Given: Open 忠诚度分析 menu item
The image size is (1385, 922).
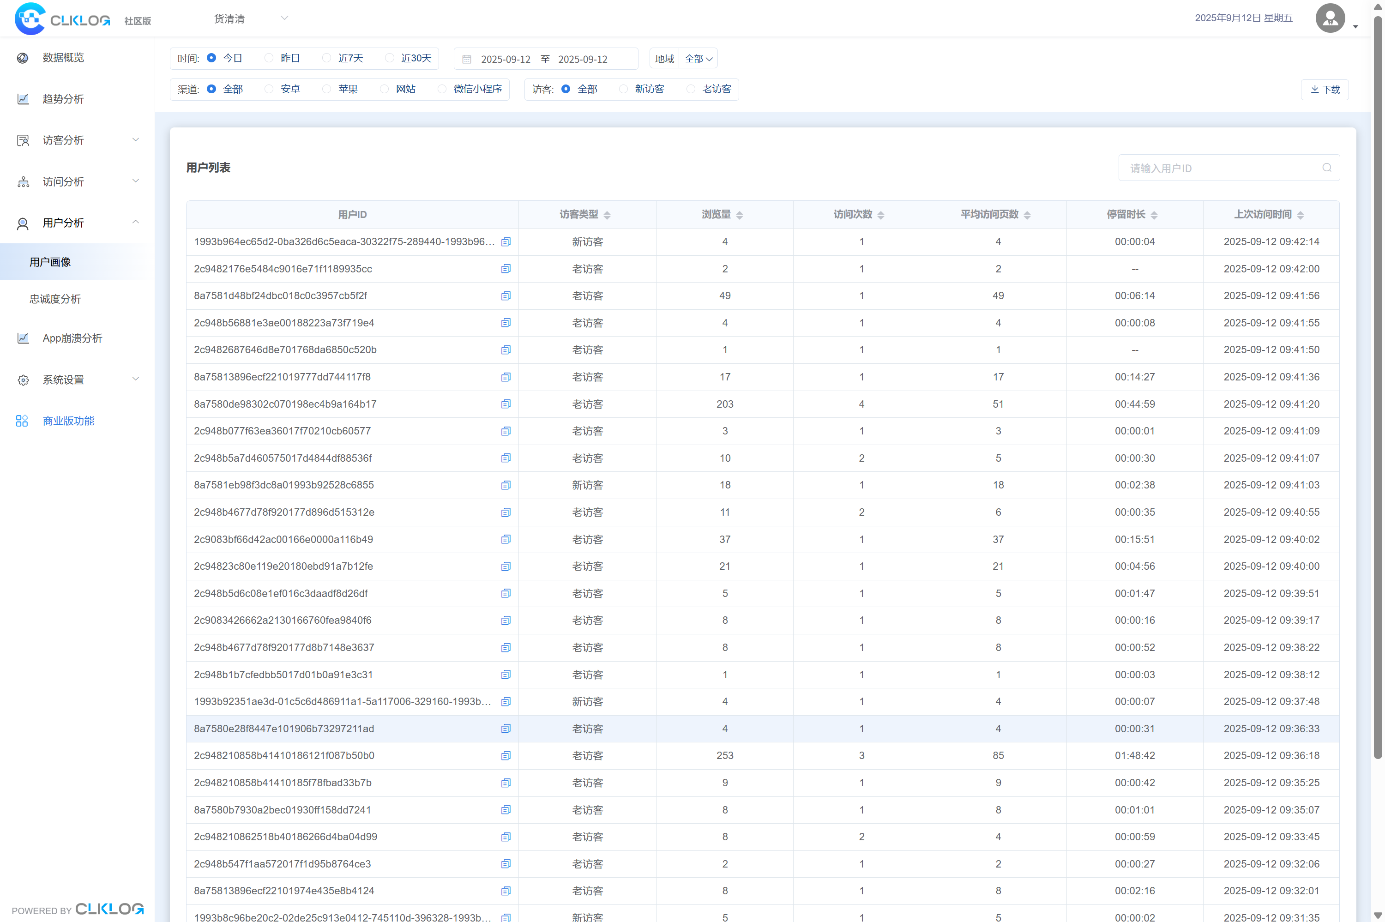Looking at the screenshot, I should click(55, 299).
